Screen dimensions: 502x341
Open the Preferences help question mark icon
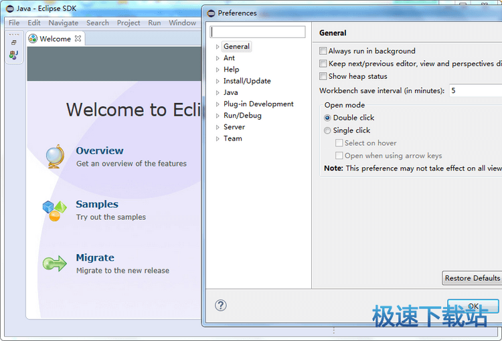221,305
